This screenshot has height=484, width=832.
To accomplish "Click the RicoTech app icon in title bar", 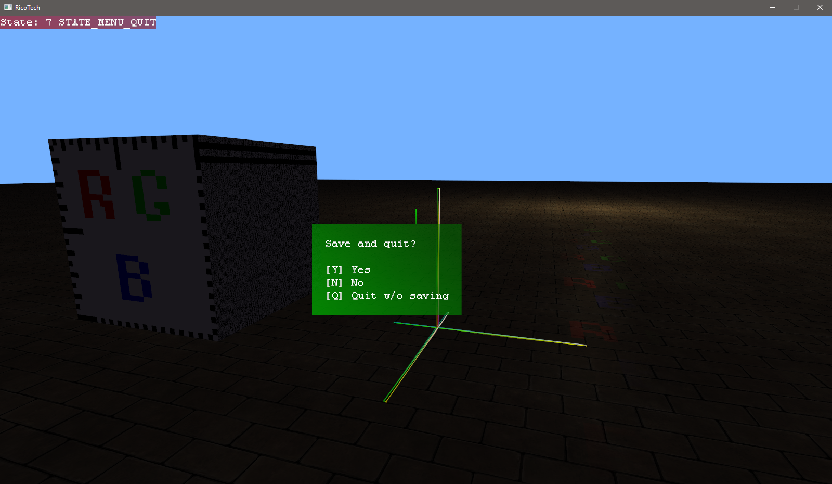I will click(x=8, y=7).
